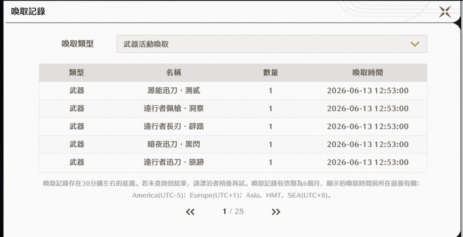463x237 pixels.
Task: Click quantity 1 in 遠行者迅刀 row
Action: pyautogui.click(x=270, y=163)
